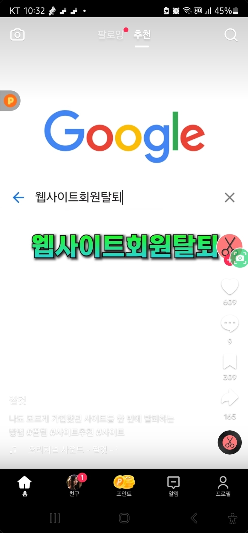Switch to the 팔로잉 tab

coord(110,35)
